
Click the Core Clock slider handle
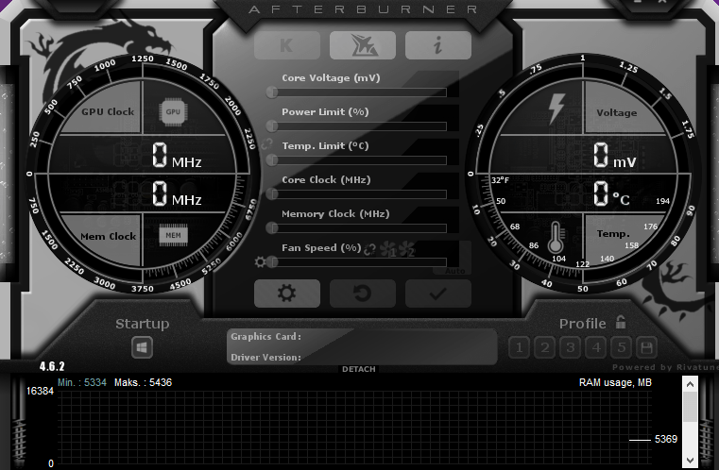point(272,193)
